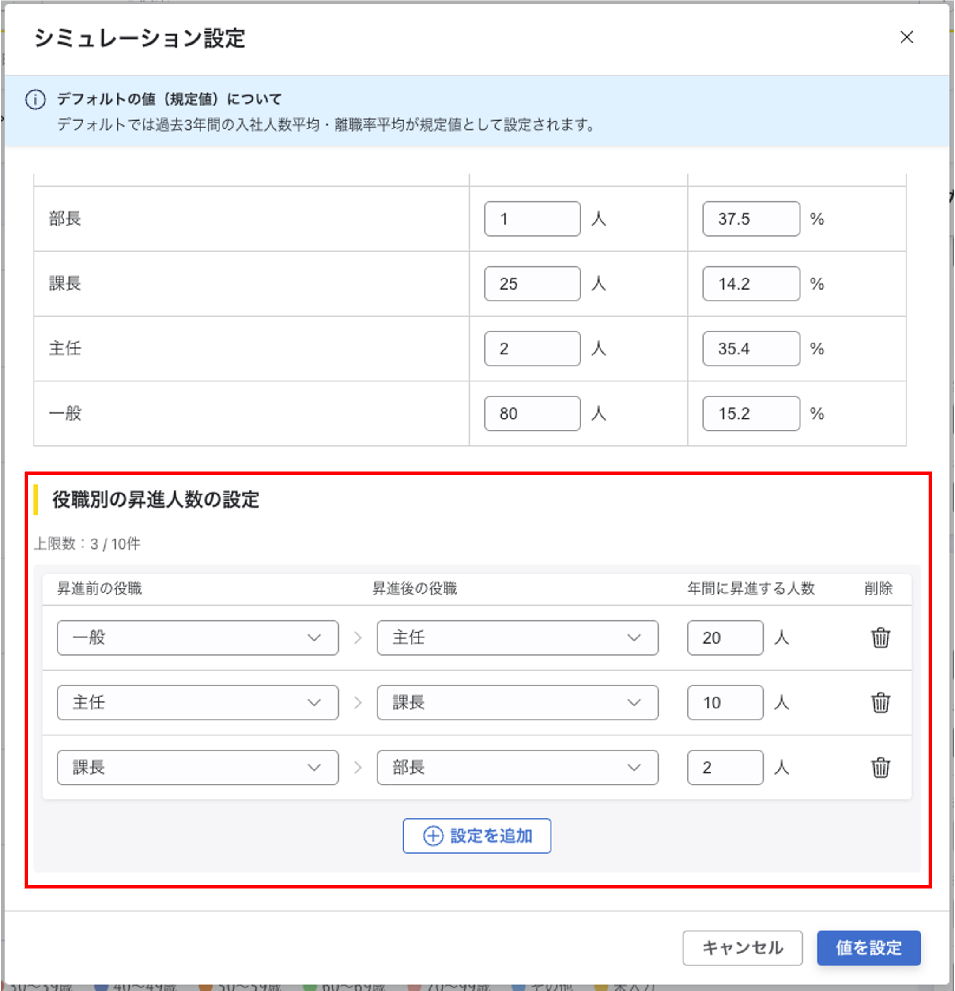955x991 pixels.
Task: Edit the 主任 turnover rate 35.4 field
Action: click(x=751, y=348)
